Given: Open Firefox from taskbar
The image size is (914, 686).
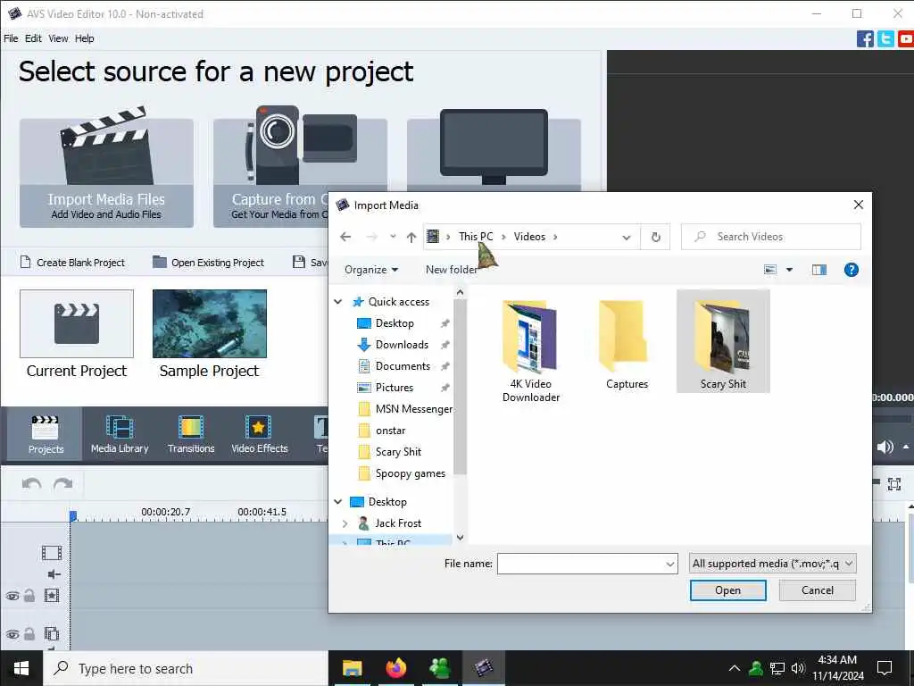Looking at the screenshot, I should [395, 668].
